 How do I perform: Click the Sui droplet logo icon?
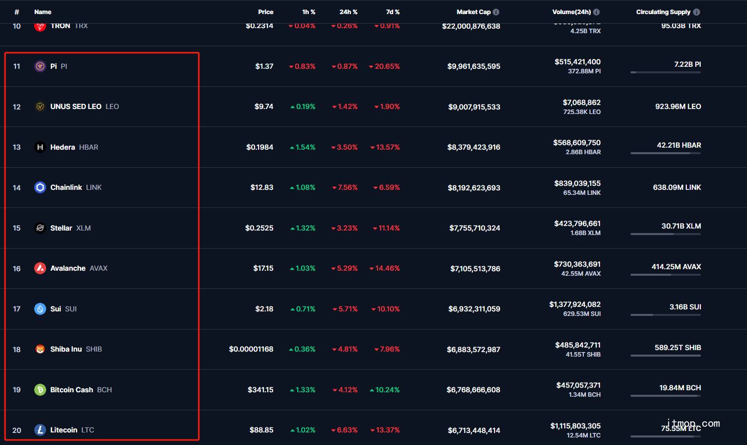click(40, 309)
